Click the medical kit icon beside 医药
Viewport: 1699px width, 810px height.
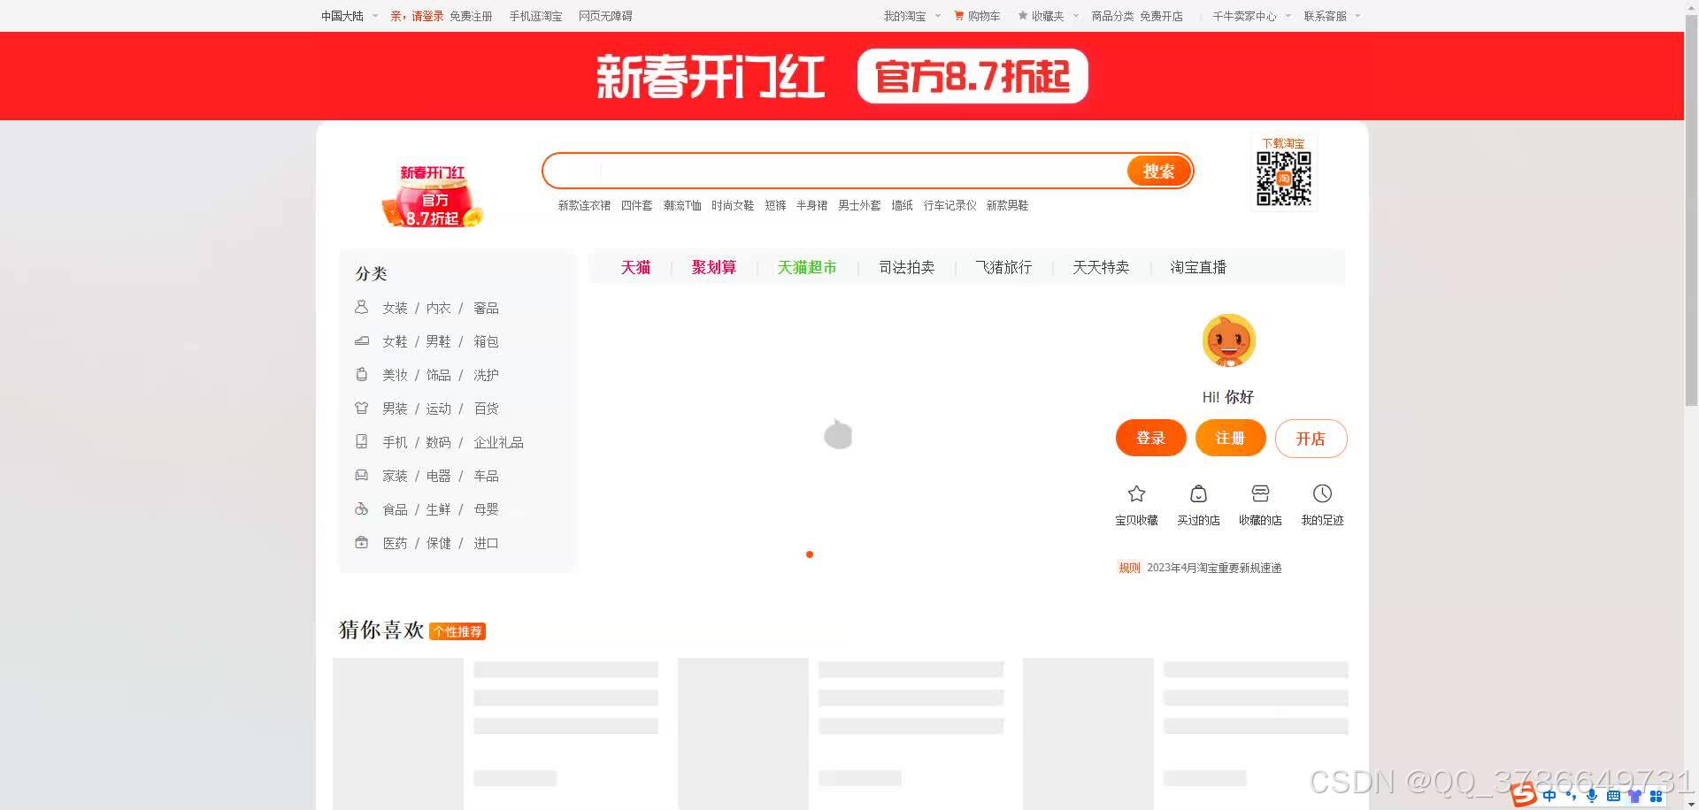click(361, 542)
